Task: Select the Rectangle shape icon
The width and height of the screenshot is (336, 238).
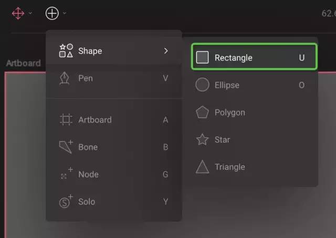Action: (202, 57)
